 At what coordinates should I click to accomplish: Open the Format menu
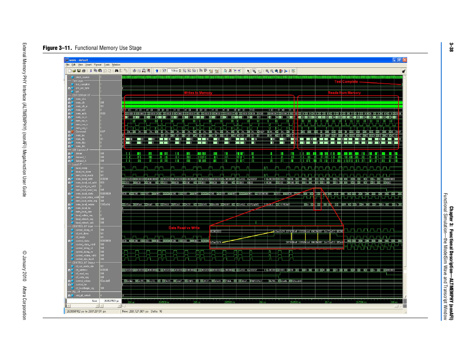(98, 65)
